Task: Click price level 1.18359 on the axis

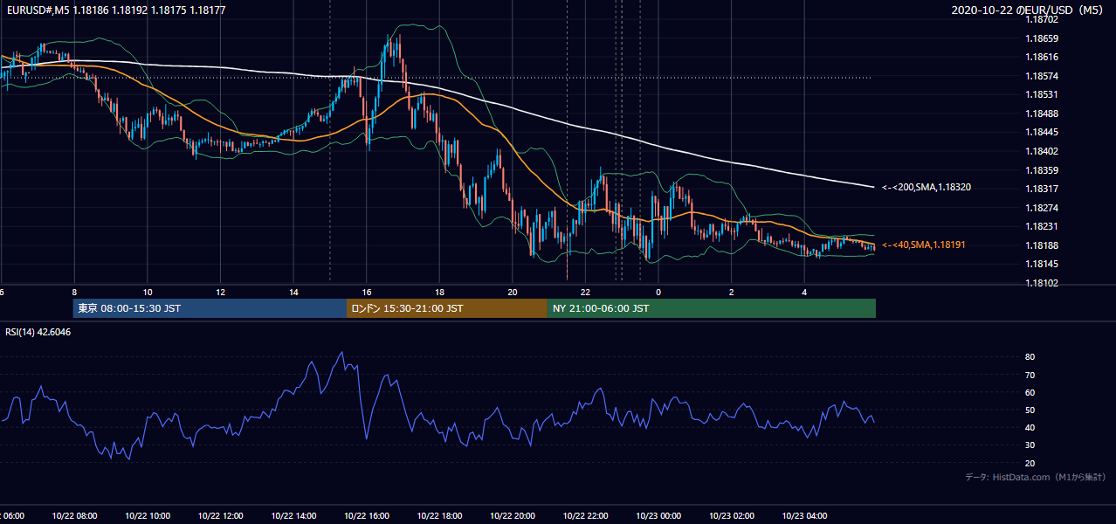Action: (x=1042, y=170)
